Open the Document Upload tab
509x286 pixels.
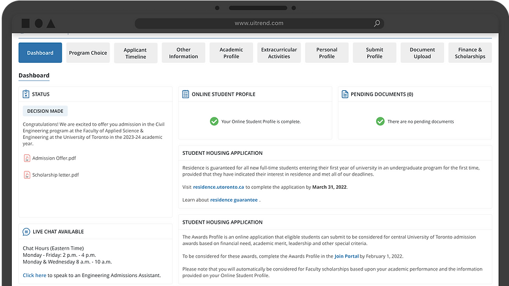(x=422, y=53)
